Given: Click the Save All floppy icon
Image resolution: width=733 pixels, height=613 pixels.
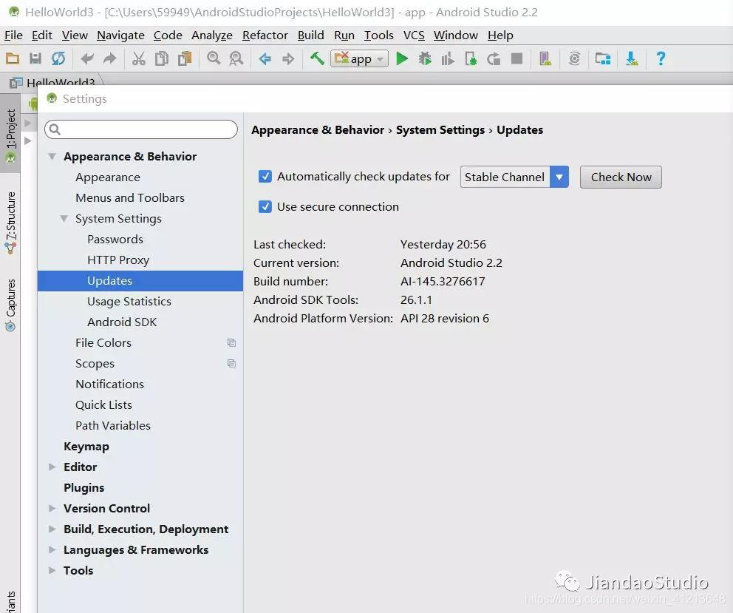Looking at the screenshot, I should pos(35,59).
